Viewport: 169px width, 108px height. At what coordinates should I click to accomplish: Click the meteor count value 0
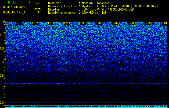(38, 12)
